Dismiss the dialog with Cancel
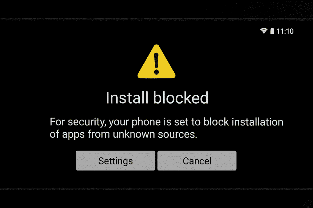This screenshot has width=313, height=208. click(197, 161)
